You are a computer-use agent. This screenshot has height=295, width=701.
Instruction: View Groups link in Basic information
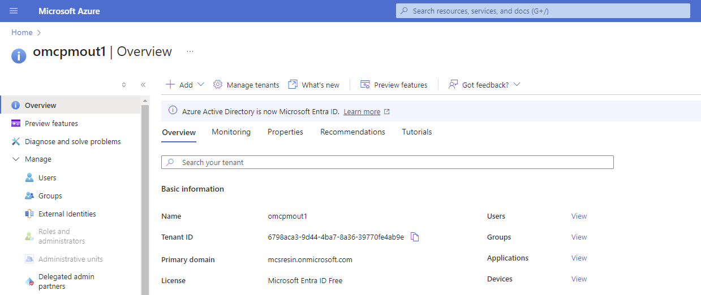[x=579, y=237]
